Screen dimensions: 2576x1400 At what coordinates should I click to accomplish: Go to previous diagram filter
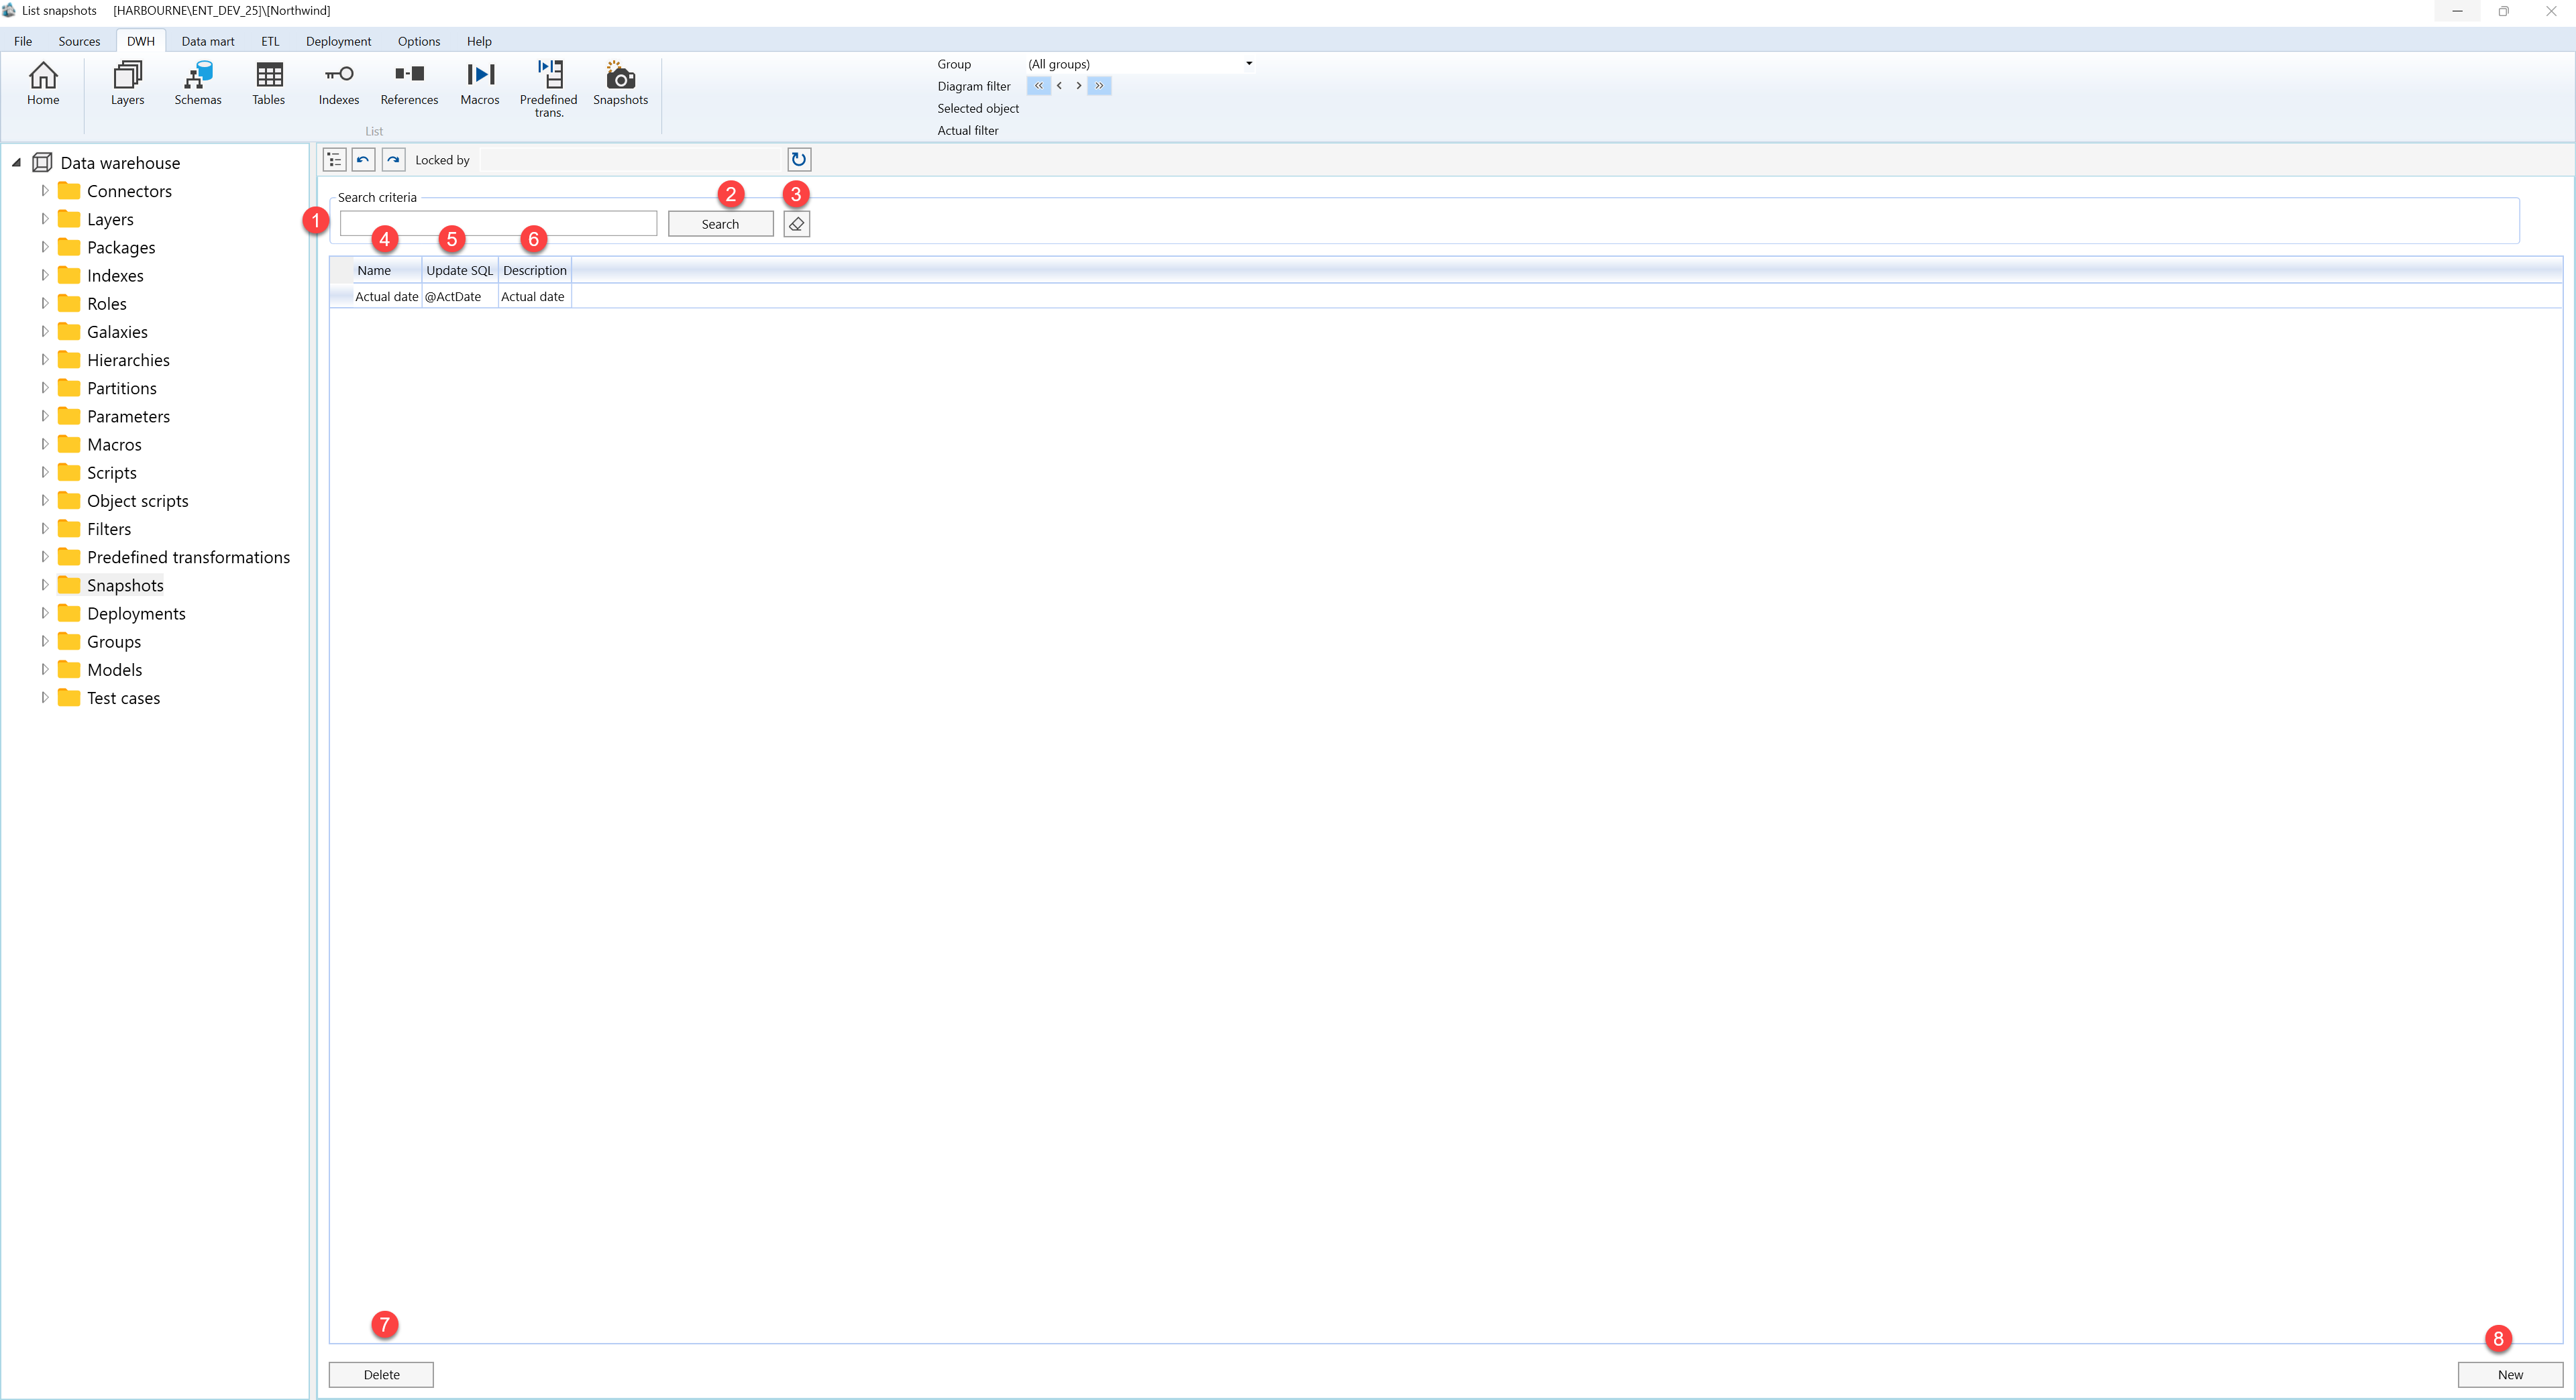click(1059, 86)
